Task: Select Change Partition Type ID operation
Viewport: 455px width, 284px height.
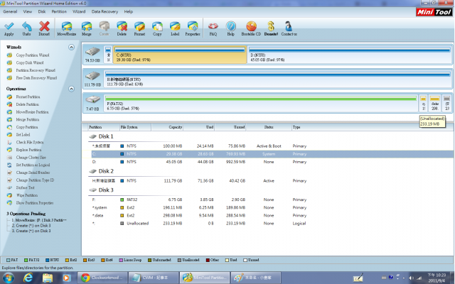Action: tap(35, 180)
